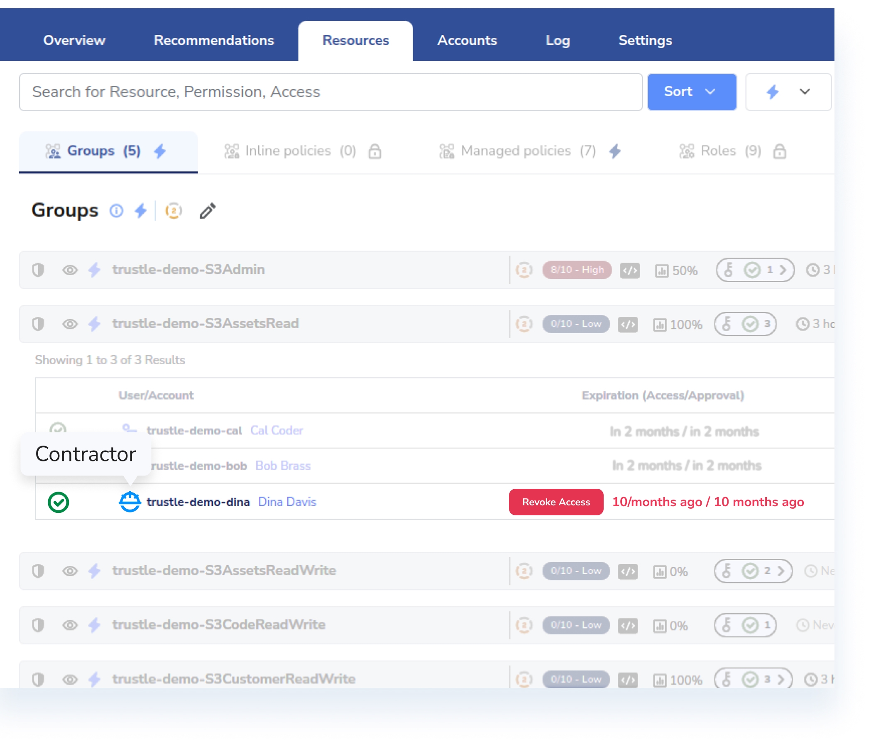Open code icon on trustle-demo-S3AssetsReadWrite row
This screenshot has height=746, width=871.
pos(628,572)
